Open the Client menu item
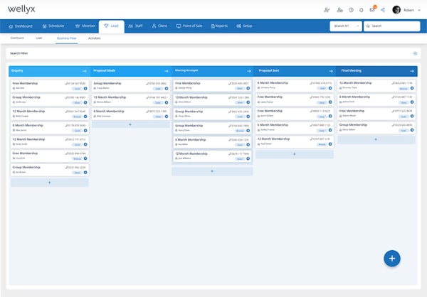427x297 pixels. point(159,26)
